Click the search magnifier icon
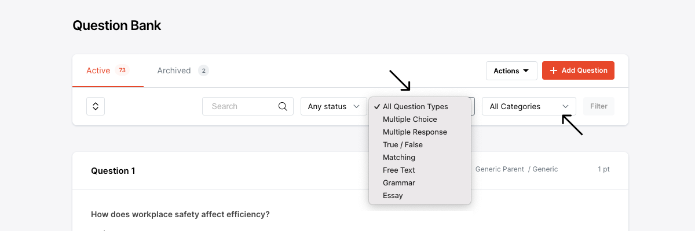The width and height of the screenshot is (695, 231). [x=283, y=106]
